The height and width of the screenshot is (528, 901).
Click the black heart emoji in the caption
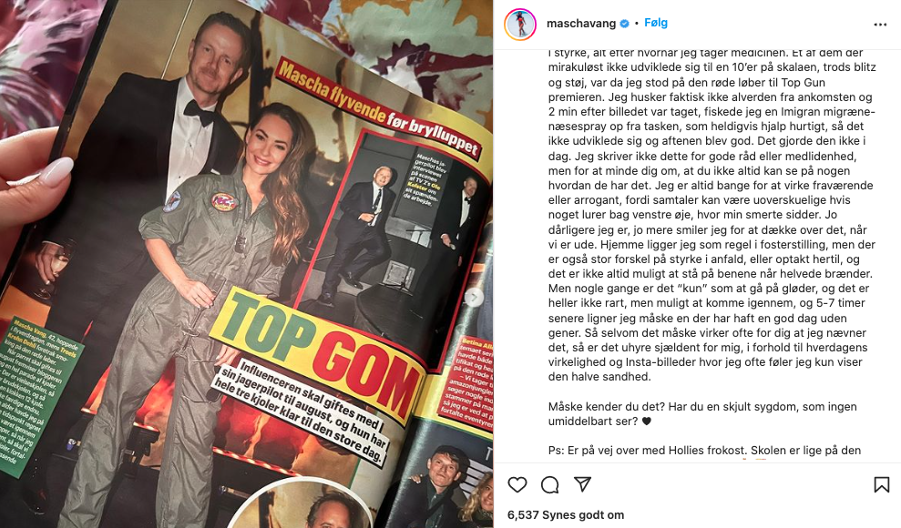(x=647, y=421)
